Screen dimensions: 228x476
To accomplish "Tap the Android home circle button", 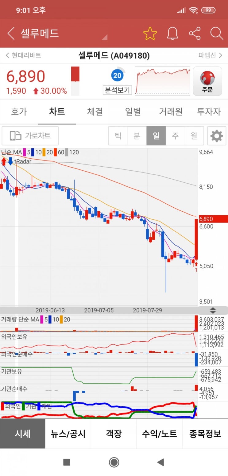I will click(x=114, y=462).
